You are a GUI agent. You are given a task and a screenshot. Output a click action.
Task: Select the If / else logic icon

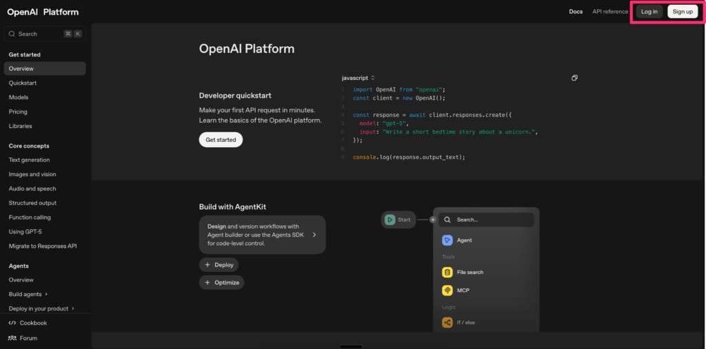[447, 322]
